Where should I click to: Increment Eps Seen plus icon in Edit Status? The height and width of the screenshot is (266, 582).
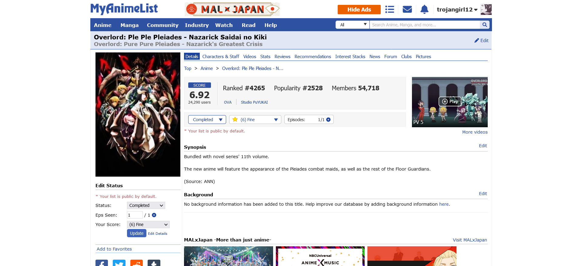pos(154,215)
